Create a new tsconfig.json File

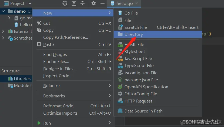pos(158,73)
